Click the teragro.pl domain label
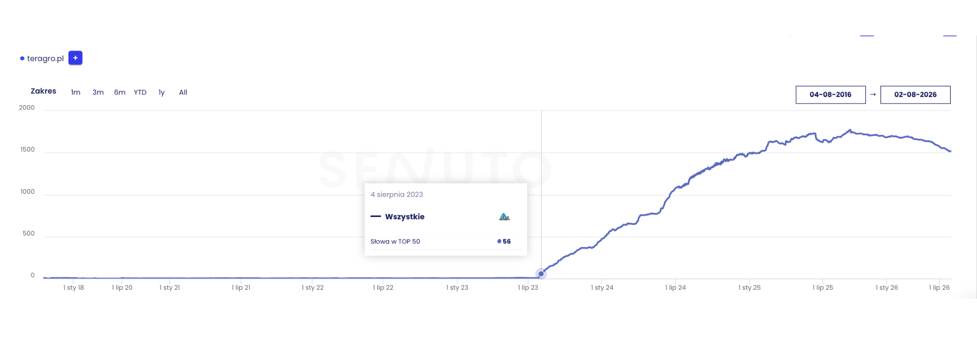 click(45, 59)
